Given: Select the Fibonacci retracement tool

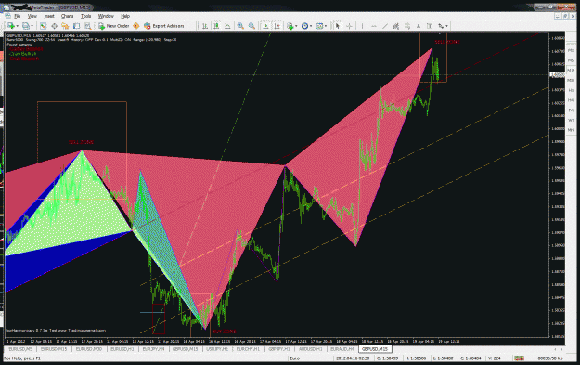Looking at the screenshot, I should [x=407, y=26].
